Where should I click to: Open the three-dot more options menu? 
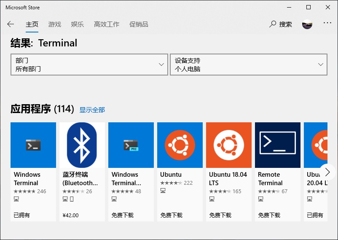pos(327,23)
